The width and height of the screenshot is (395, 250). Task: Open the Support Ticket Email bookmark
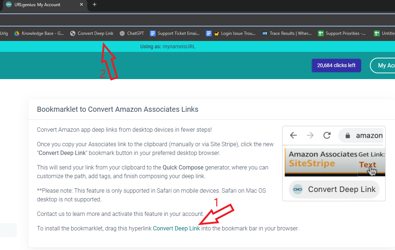pos(175,33)
